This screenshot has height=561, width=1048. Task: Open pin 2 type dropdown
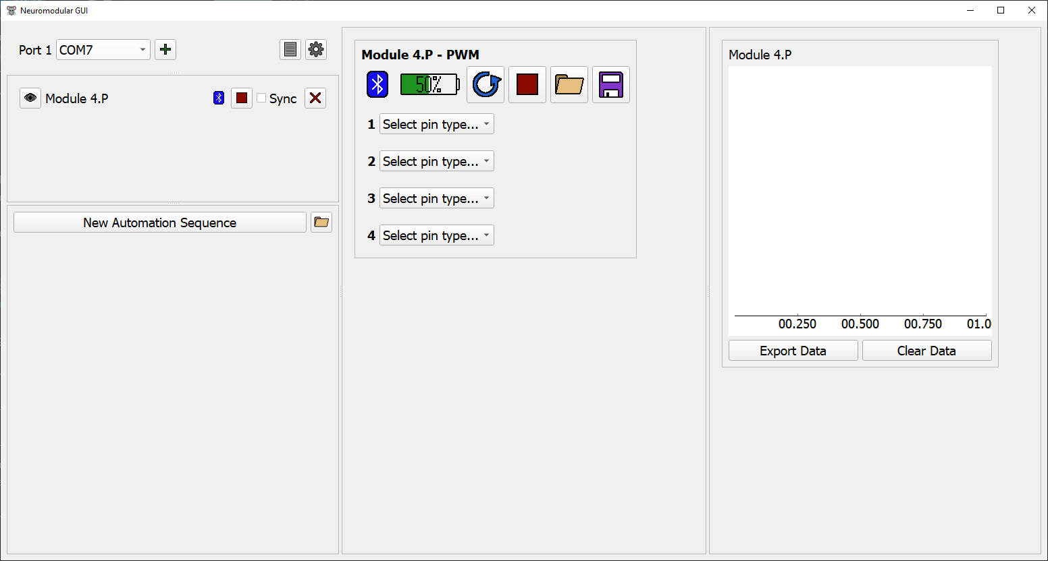pos(437,161)
